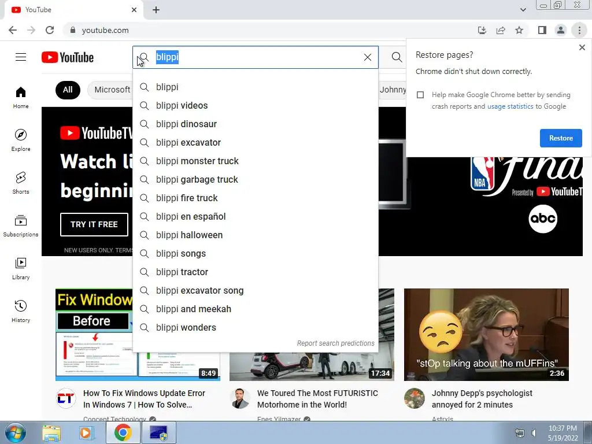592x444 pixels.
Task: Select the All filter chip
Action: point(68,90)
